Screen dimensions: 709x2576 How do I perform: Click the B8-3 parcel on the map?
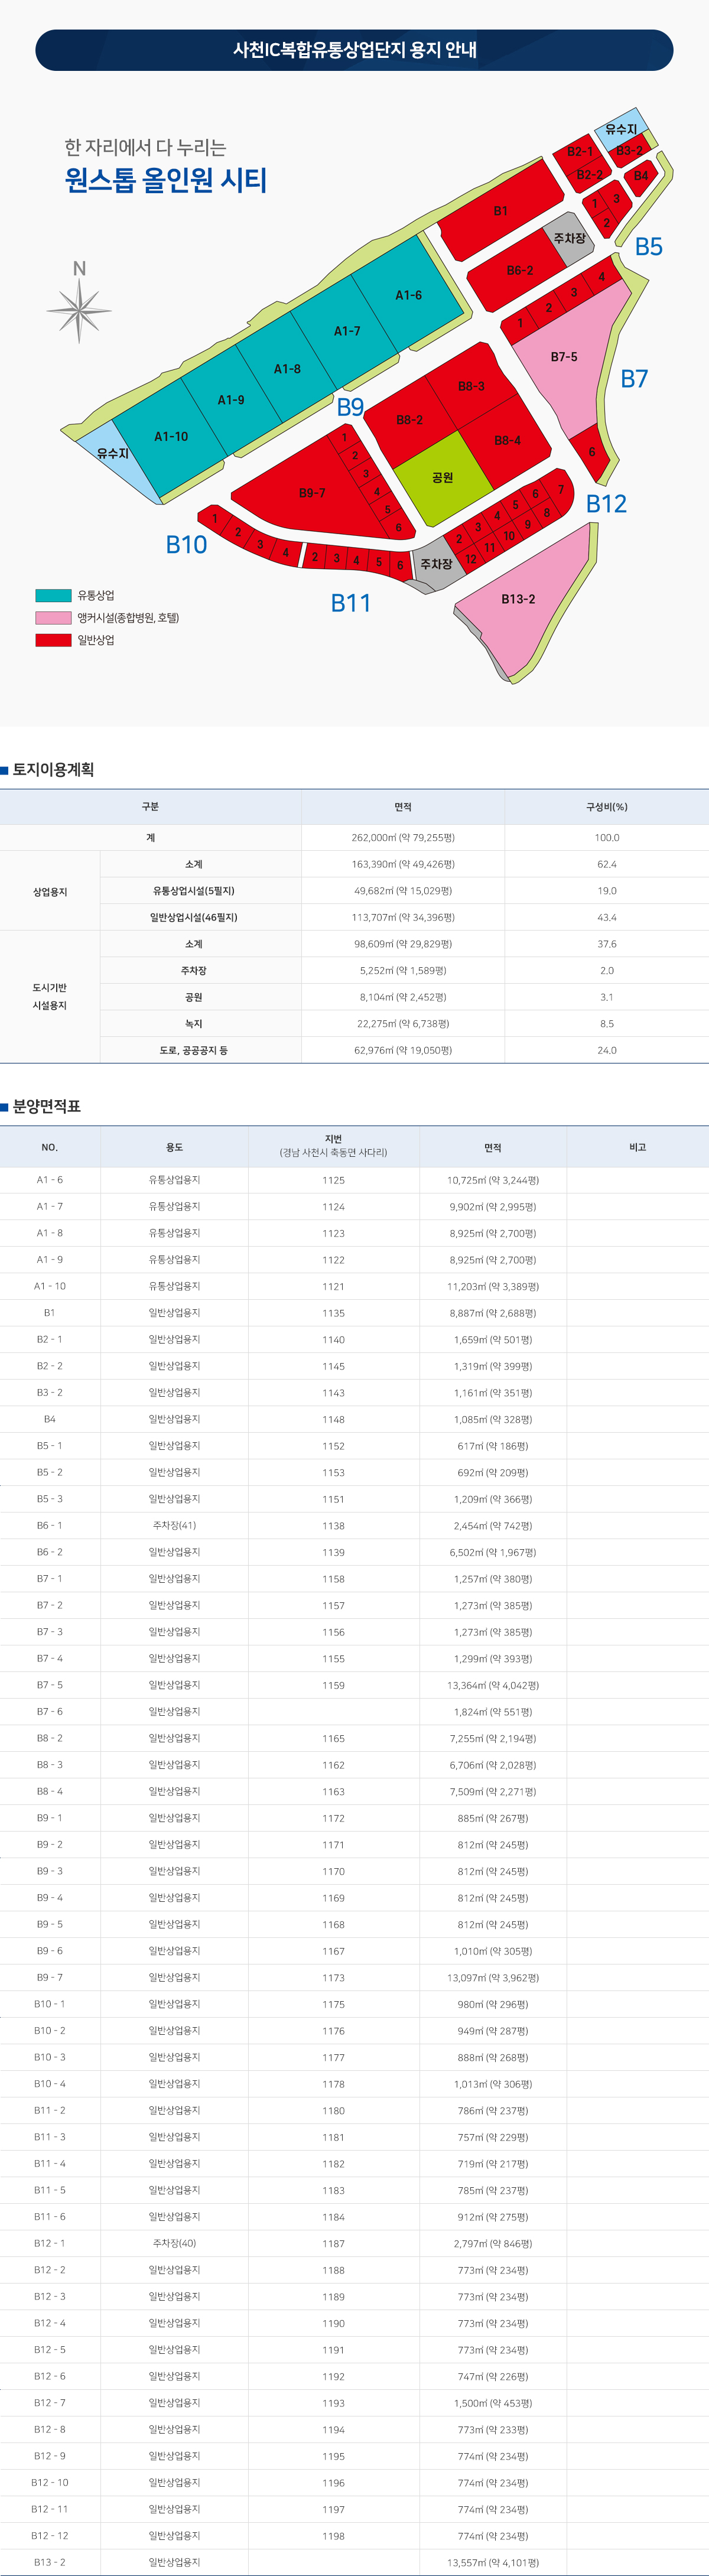pyautogui.click(x=471, y=386)
